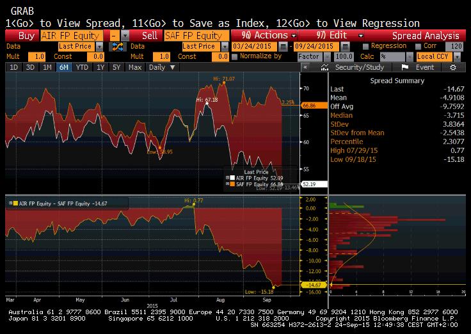Expand the spread series legend entry
The width and height of the screenshot is (471, 334).
tap(10, 203)
